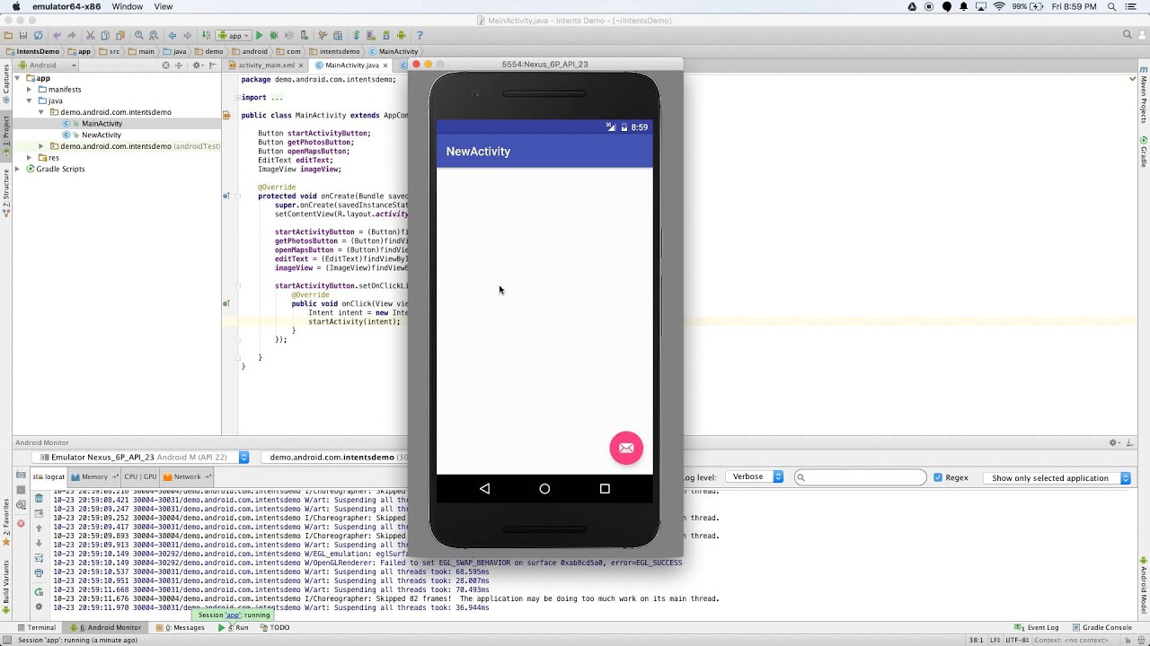
Task: Open the Window menu
Action: 128,6
